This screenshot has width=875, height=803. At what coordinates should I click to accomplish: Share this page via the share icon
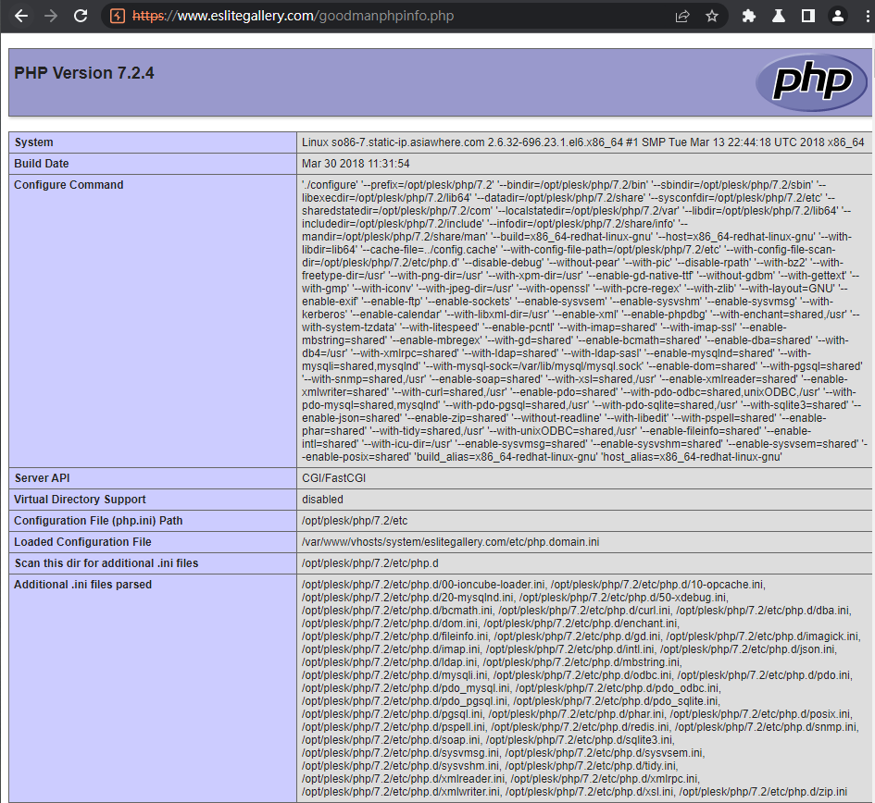[681, 16]
